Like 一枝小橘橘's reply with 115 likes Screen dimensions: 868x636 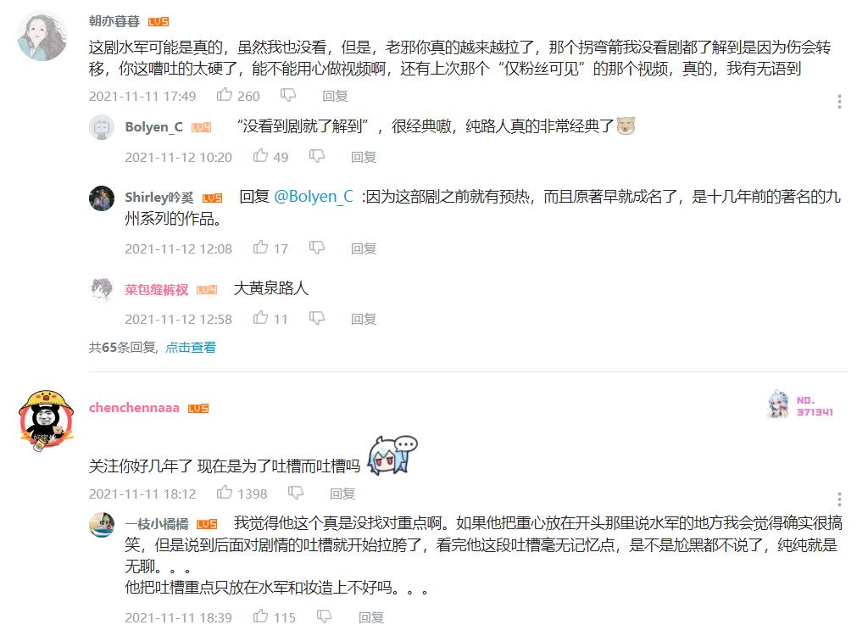(260, 616)
